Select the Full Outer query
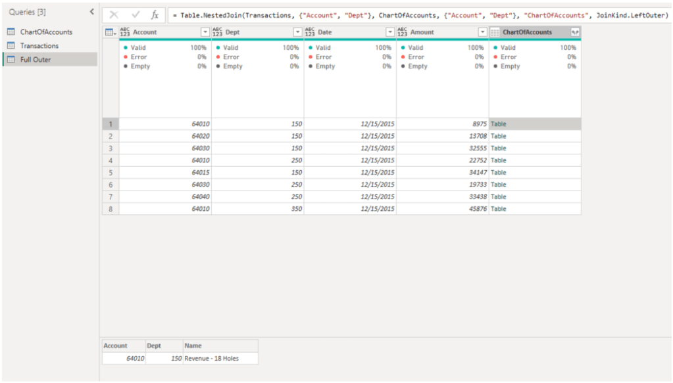This screenshot has width=673, height=383. click(35, 59)
